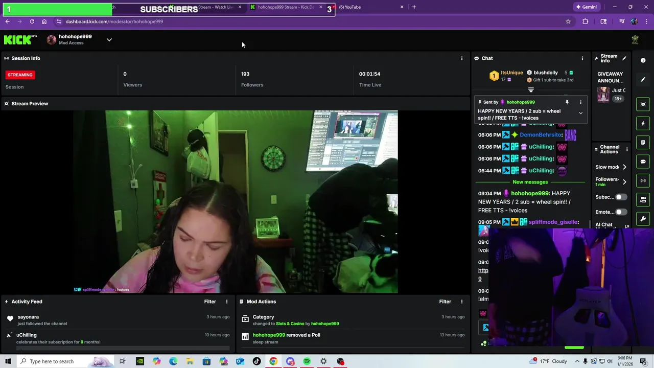Edit Stream info with the pencil icon
Viewport: 654px width, 368px height.
point(624,58)
